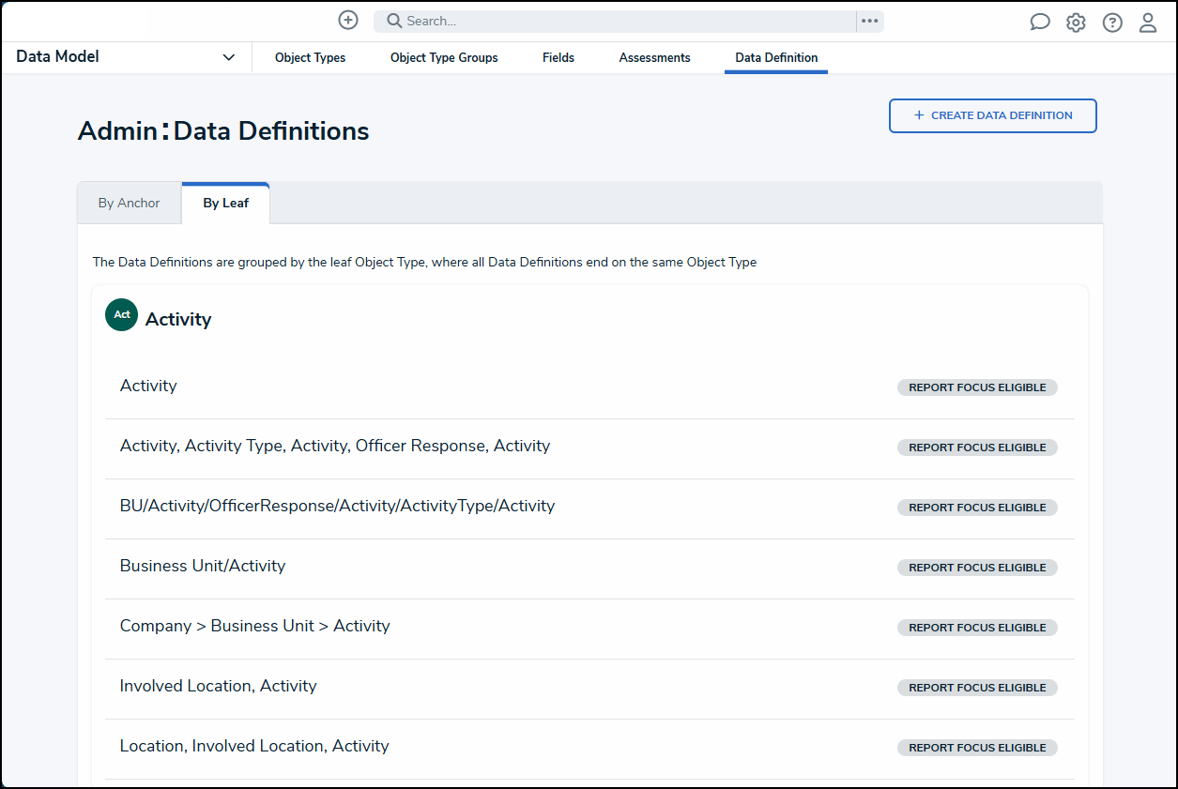
Task: Open Company > Business Unit > Activity definition
Action: click(254, 626)
